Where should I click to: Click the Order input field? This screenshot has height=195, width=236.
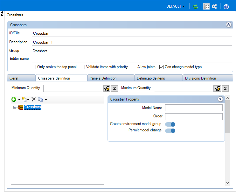194,117
